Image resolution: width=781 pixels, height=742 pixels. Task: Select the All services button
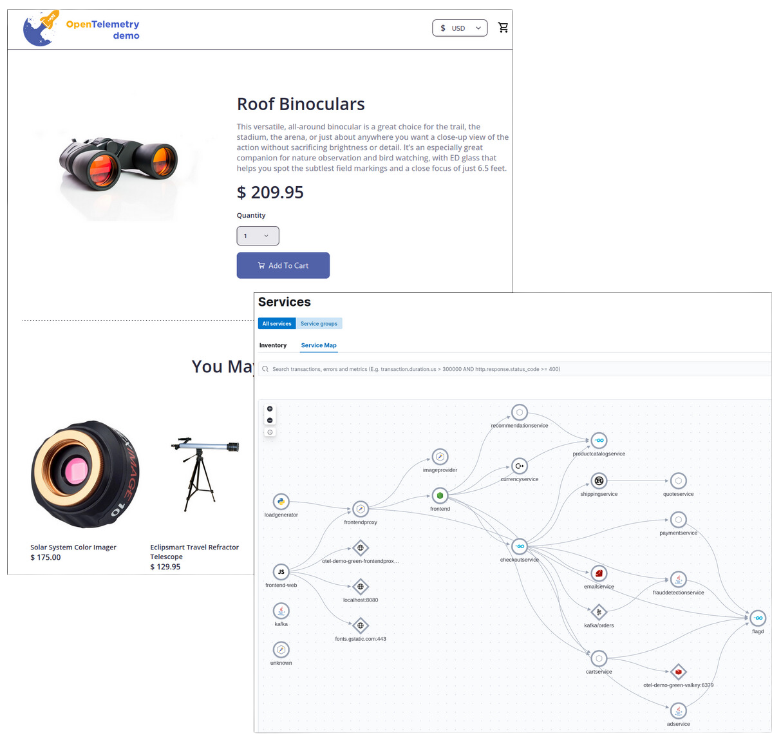click(277, 323)
